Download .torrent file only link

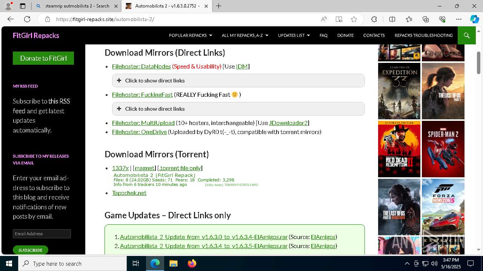pos(180,168)
